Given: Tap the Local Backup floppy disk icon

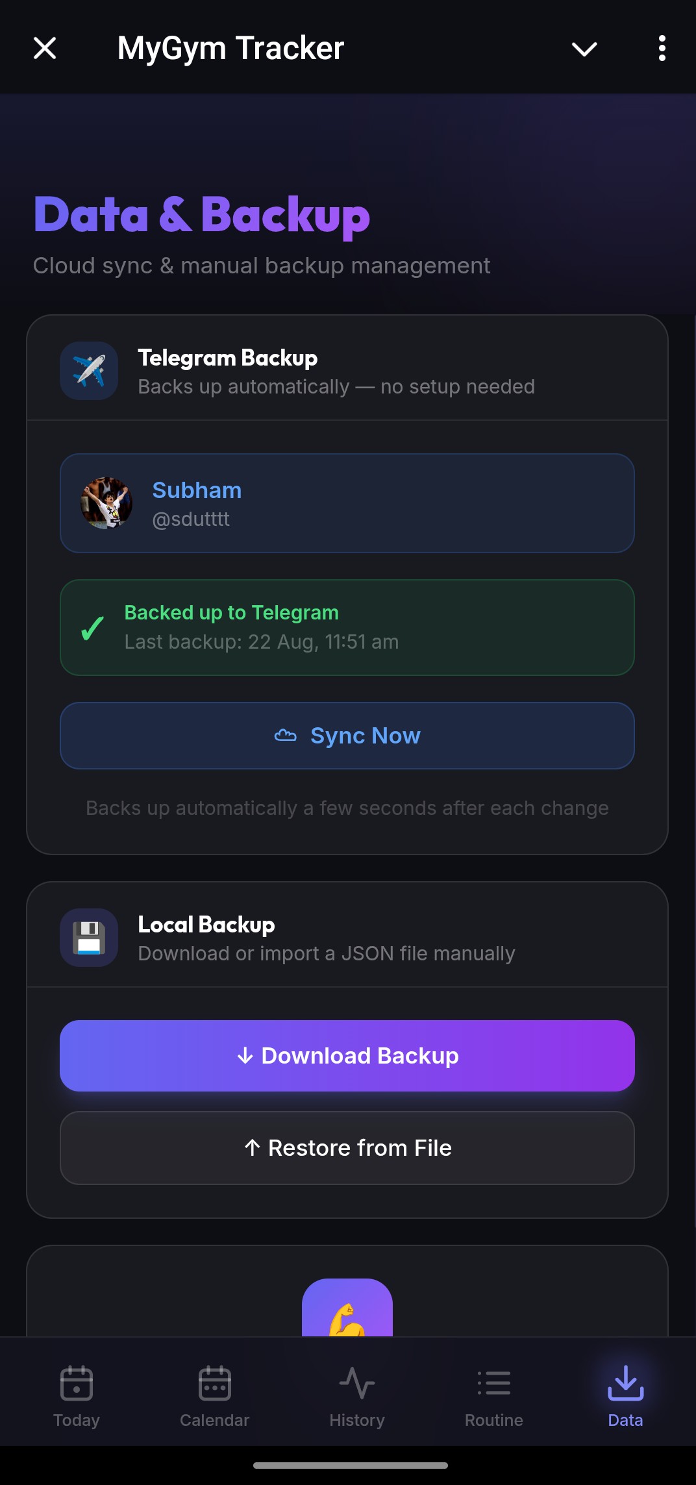Looking at the screenshot, I should 89,938.
